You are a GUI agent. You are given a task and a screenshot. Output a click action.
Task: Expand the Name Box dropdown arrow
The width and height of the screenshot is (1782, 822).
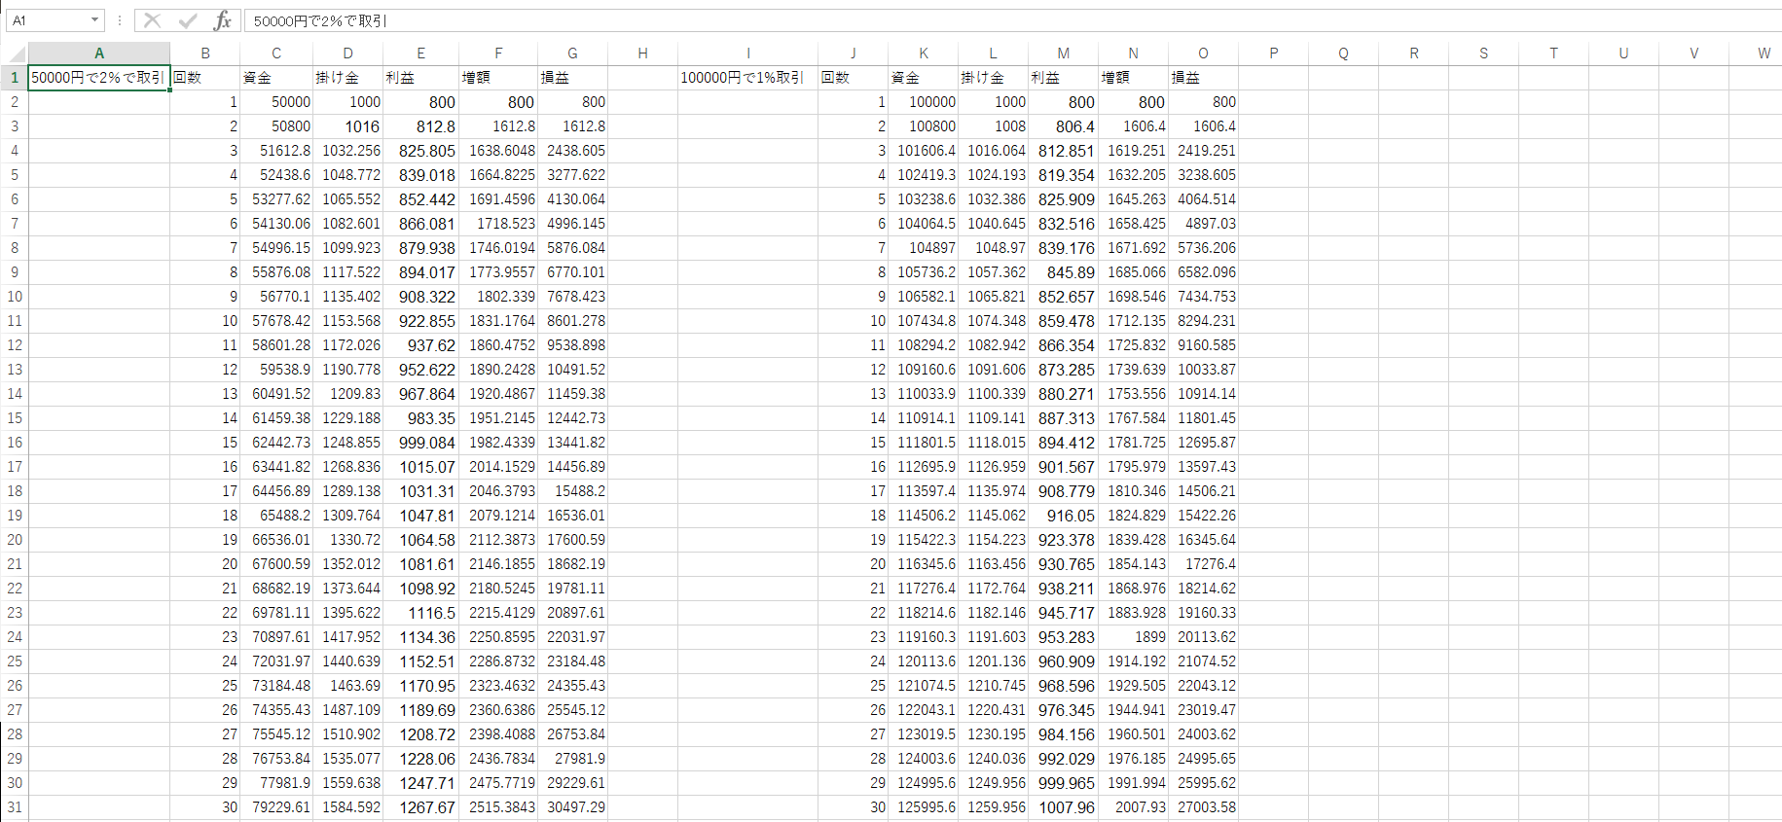coord(94,20)
